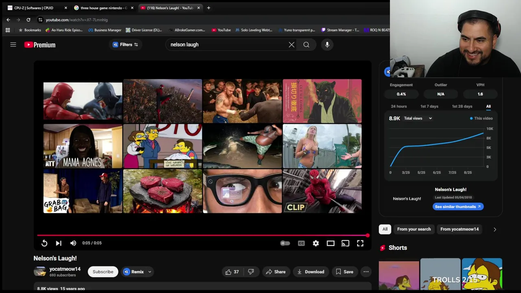The width and height of the screenshot is (521, 293).
Task: Skip to the next video
Action: 59,243
